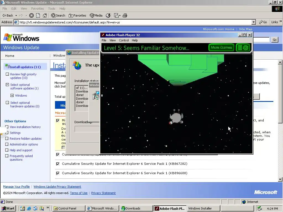Toggle Frequently asked questions box
This screenshot has height=212, width=283.
[7, 156]
